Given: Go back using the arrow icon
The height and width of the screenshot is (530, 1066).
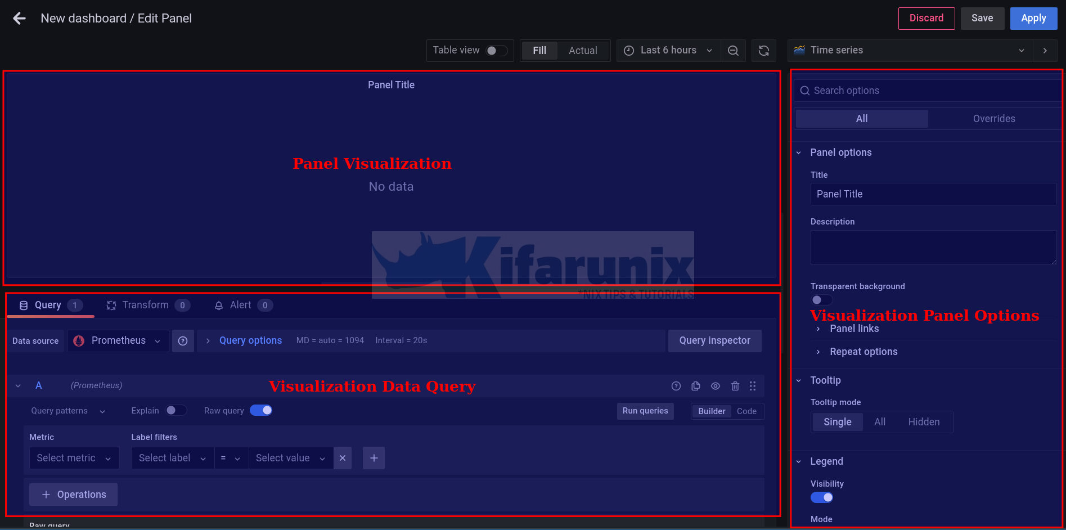Looking at the screenshot, I should [20, 19].
